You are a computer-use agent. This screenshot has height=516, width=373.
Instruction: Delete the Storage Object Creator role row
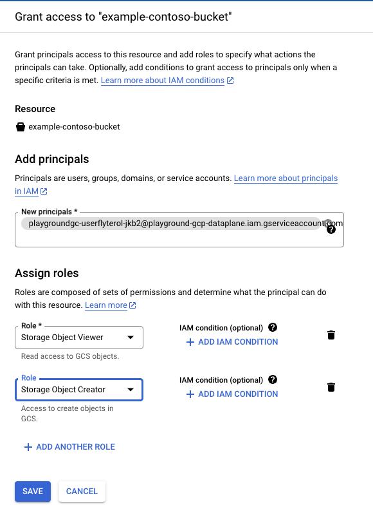coord(331,387)
